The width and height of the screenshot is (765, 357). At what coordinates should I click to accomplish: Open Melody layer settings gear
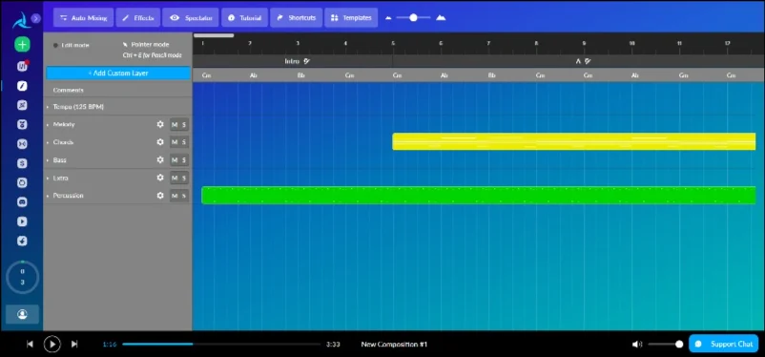point(160,124)
